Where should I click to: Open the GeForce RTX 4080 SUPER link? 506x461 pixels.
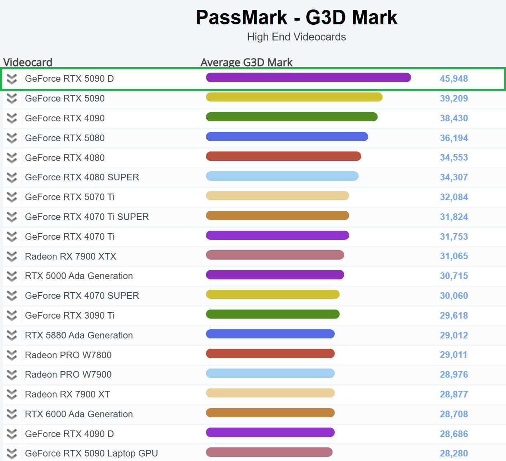[x=82, y=177]
